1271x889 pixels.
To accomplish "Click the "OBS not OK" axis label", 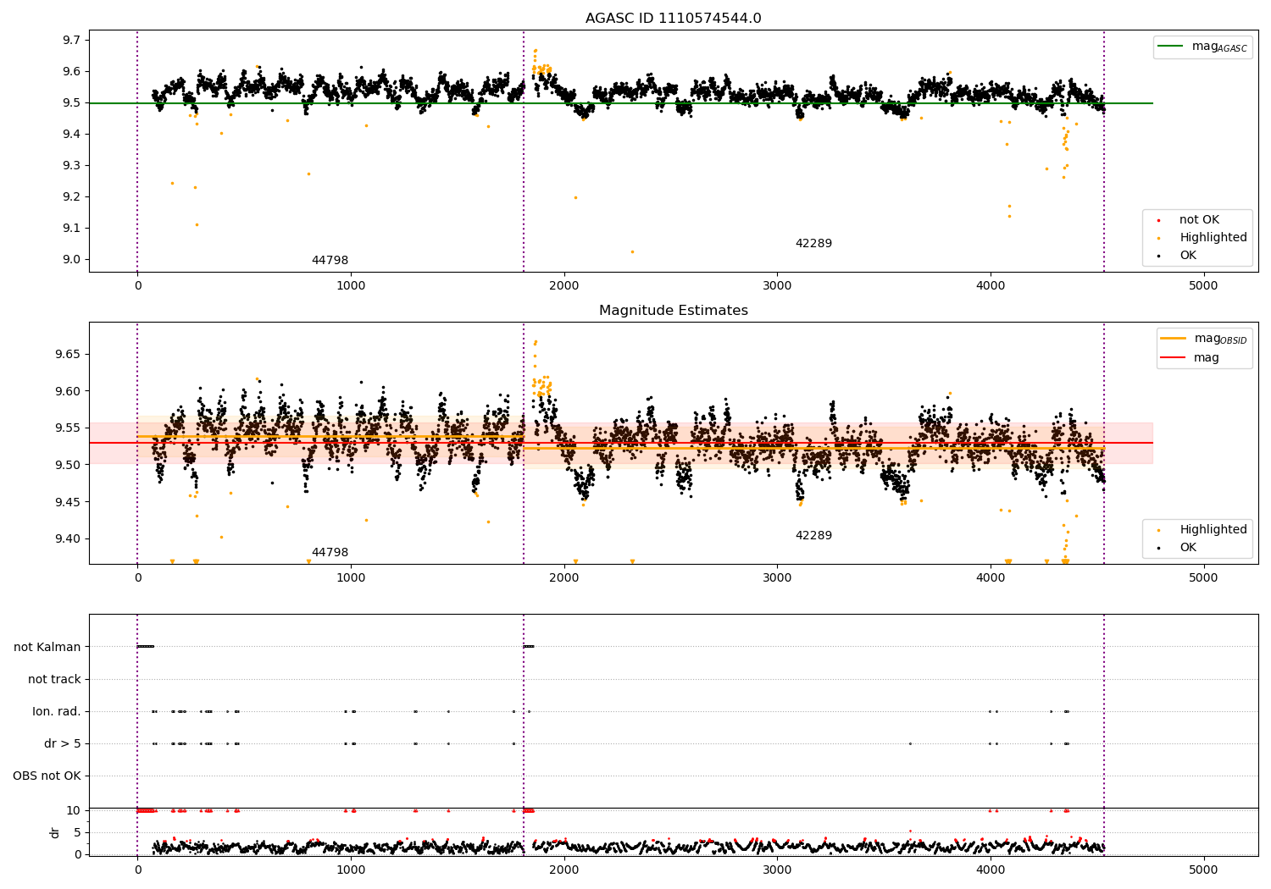I will pyautogui.click(x=47, y=776).
